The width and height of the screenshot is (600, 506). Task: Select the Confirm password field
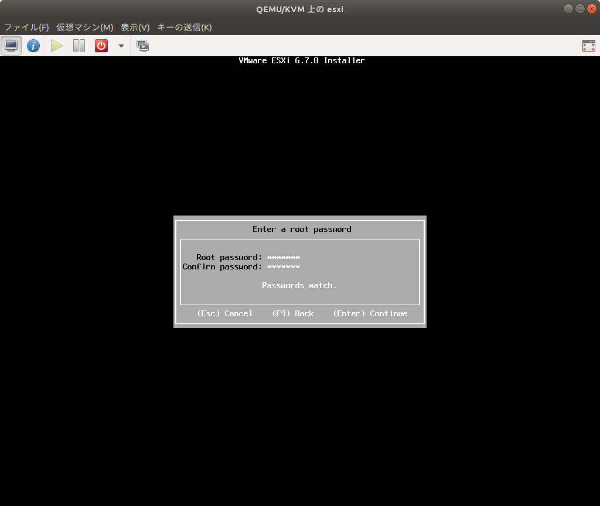(x=284, y=267)
